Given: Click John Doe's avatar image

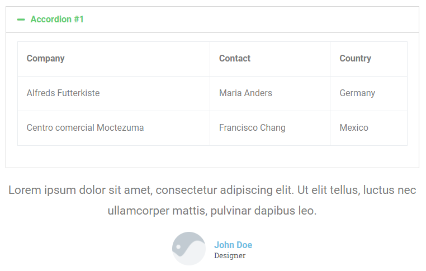Looking at the screenshot, I should pyautogui.click(x=189, y=249).
